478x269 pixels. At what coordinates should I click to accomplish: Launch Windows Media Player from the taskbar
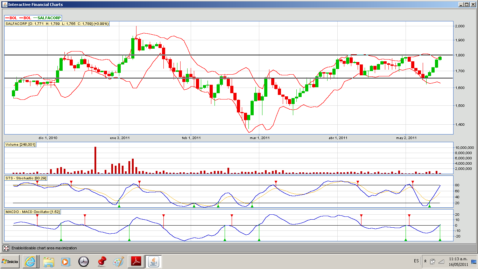(65, 261)
